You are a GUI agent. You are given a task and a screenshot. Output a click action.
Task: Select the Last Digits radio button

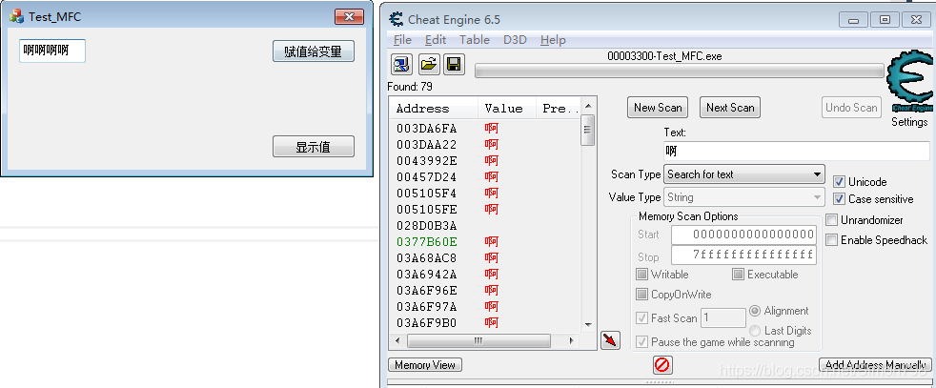click(x=755, y=330)
